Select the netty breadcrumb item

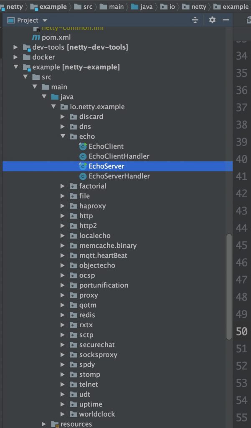[14, 7]
